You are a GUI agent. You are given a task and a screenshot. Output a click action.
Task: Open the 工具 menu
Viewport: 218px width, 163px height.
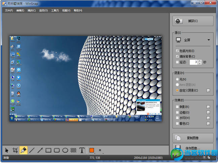coord(55,10)
